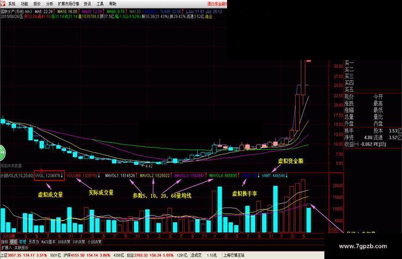Image resolution: width=402 pixels, height=259 pixels.
Task: Click the VAMT: 446545 value
Action: [273, 176]
